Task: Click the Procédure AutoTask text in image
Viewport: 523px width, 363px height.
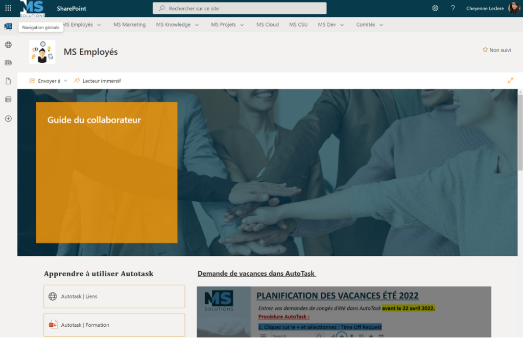Action: tap(284, 317)
